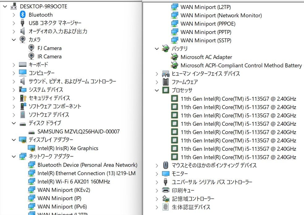Expand the ファームウェア category
This screenshot has height=215, width=304.
point(157,82)
